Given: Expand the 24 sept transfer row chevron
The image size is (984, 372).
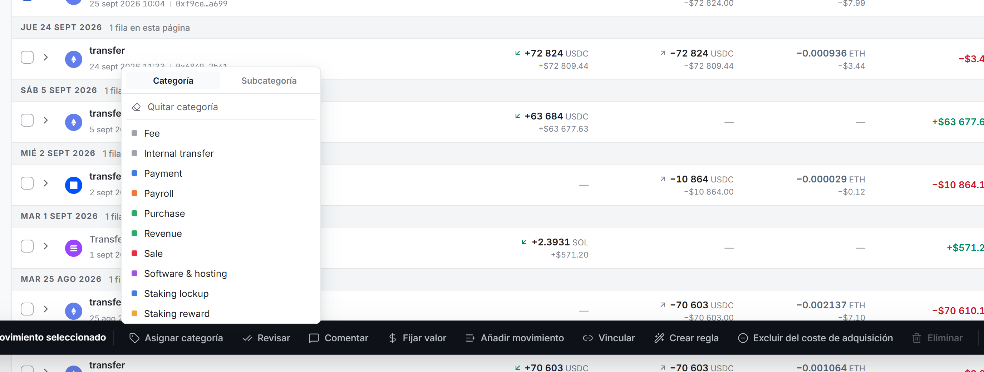Looking at the screenshot, I should [x=45, y=57].
